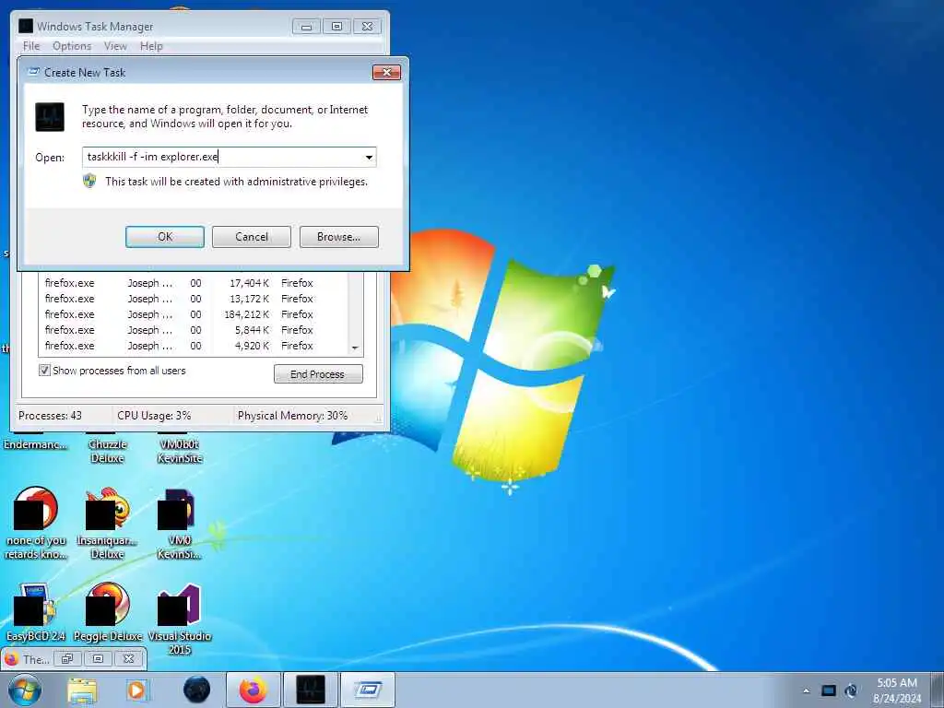Select the Peggle Deluxe desktop icon
The image size is (944, 708).
(108, 612)
